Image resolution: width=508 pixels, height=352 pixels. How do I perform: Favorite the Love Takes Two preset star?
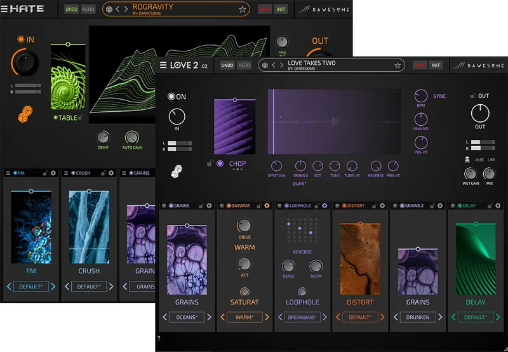[x=398, y=65]
